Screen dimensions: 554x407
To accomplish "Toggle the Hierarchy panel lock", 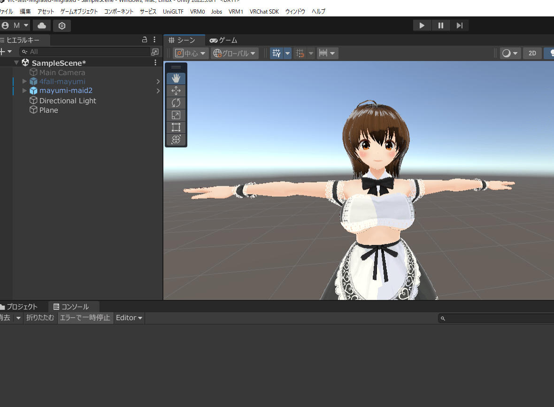I will [x=145, y=40].
